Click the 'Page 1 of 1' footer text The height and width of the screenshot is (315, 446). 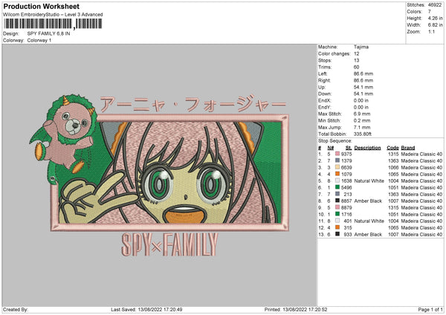click(430, 310)
